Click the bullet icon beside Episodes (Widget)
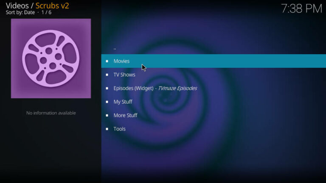 tap(107, 88)
